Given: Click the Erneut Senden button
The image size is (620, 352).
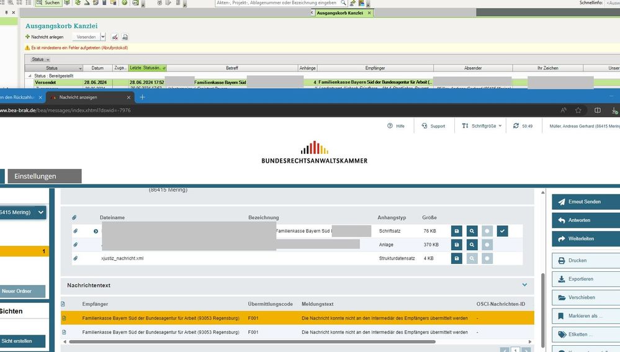Looking at the screenshot, I should point(586,202).
